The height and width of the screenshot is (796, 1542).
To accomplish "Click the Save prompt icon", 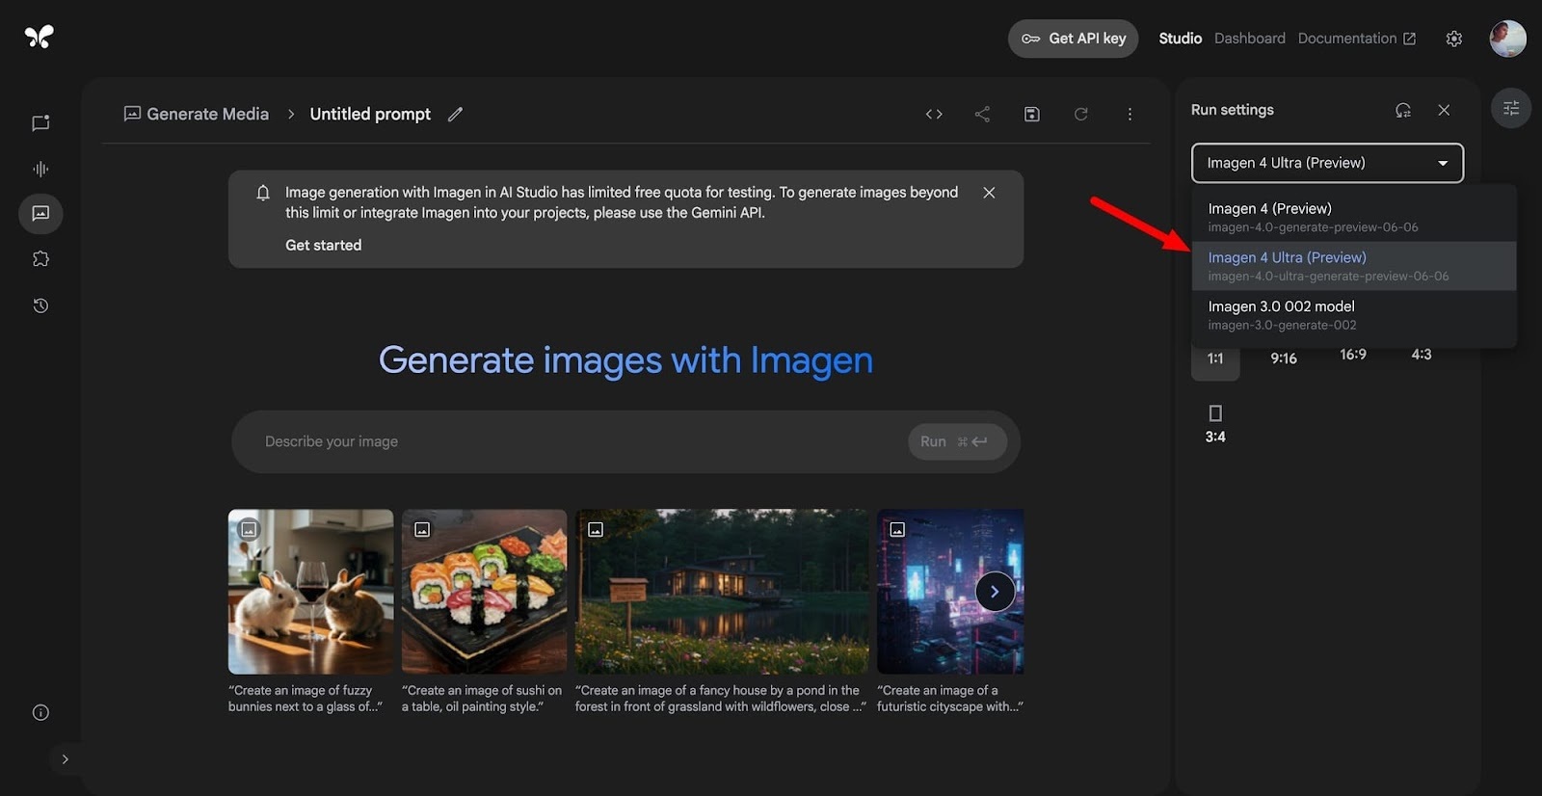I will coord(1031,114).
